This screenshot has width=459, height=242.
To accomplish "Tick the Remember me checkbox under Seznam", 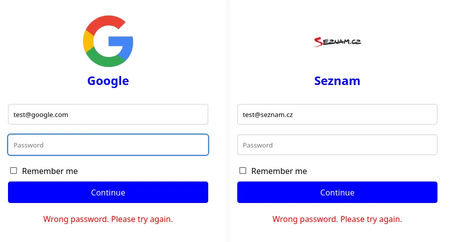I will 243,170.
